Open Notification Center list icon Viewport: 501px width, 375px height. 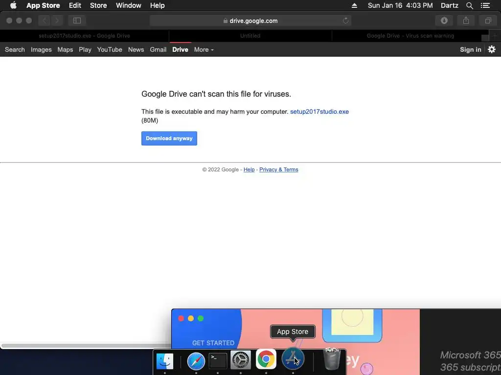[x=485, y=5]
